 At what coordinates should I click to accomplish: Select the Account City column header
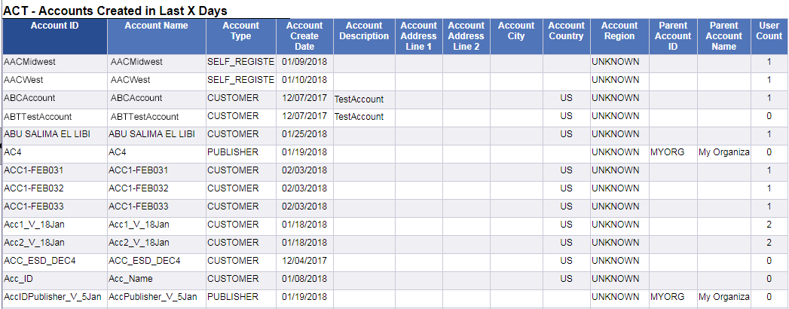coord(516,31)
